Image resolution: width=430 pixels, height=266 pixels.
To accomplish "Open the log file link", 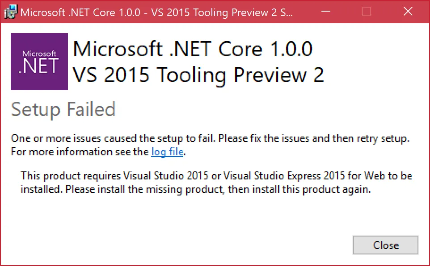I will (x=167, y=152).
